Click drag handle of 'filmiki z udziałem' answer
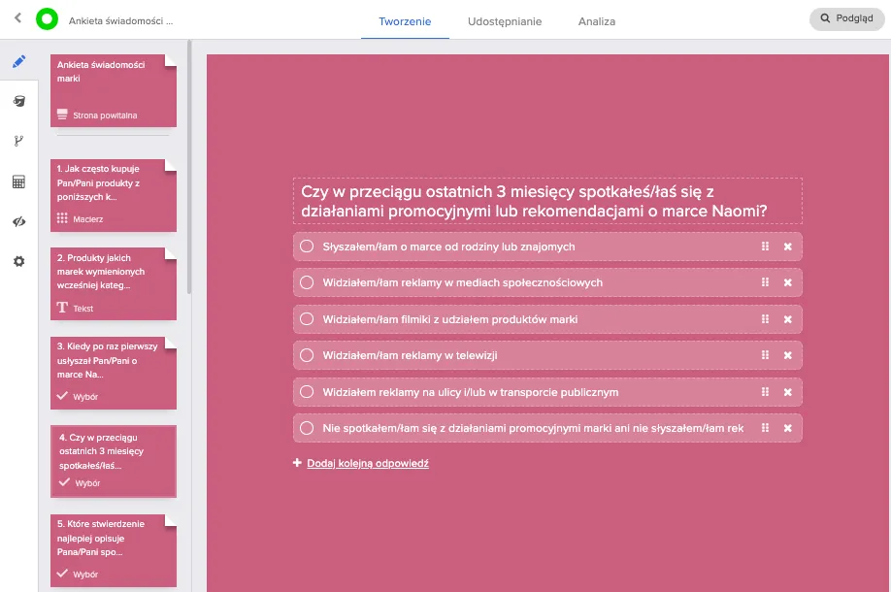891x592 pixels. [x=765, y=318]
